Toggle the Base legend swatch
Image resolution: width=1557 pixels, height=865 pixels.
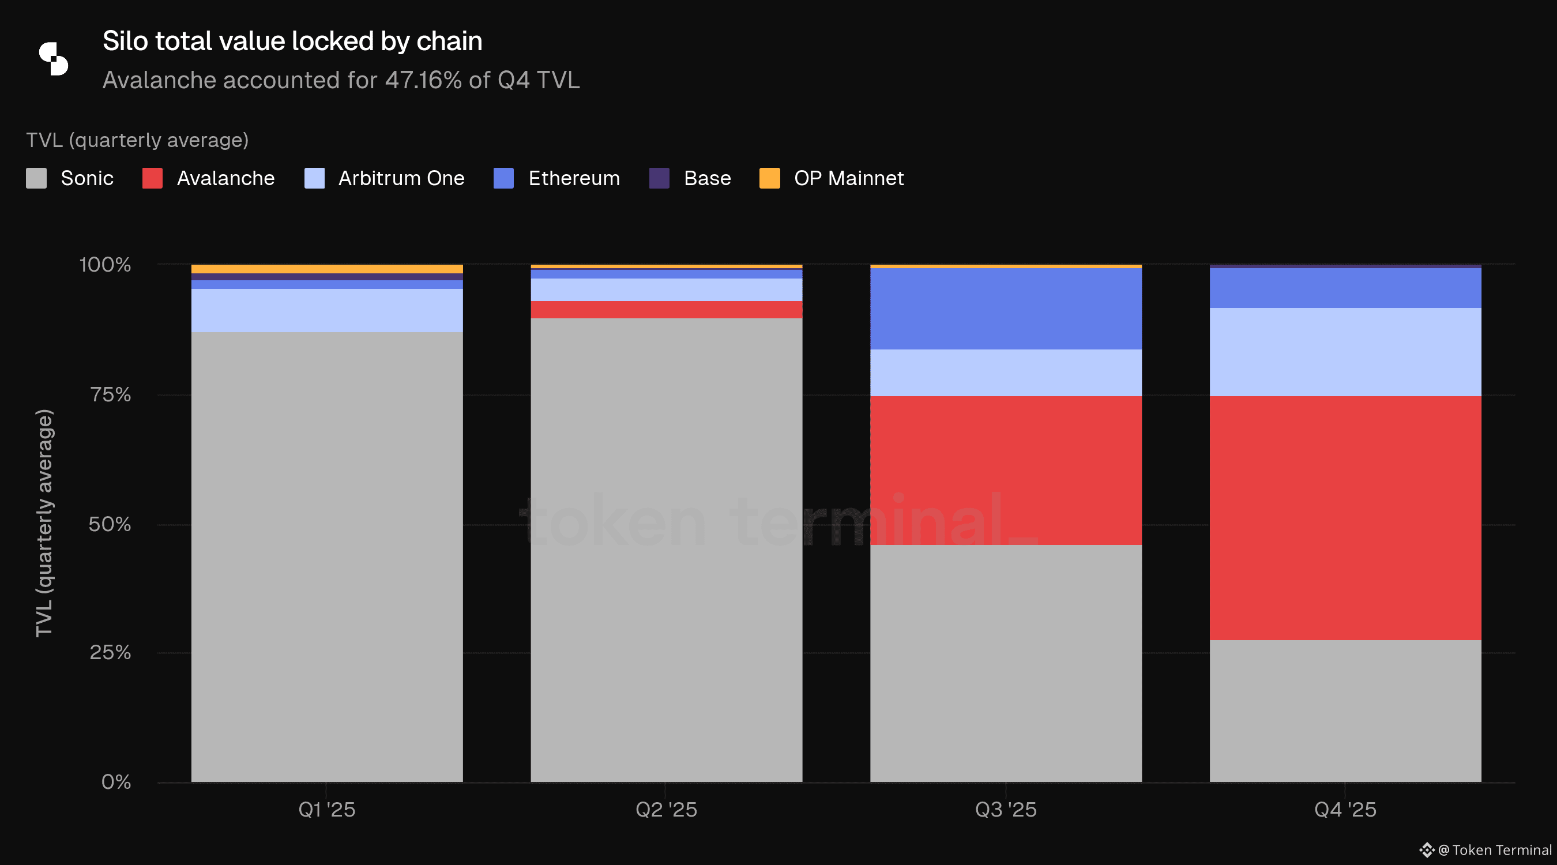659,178
